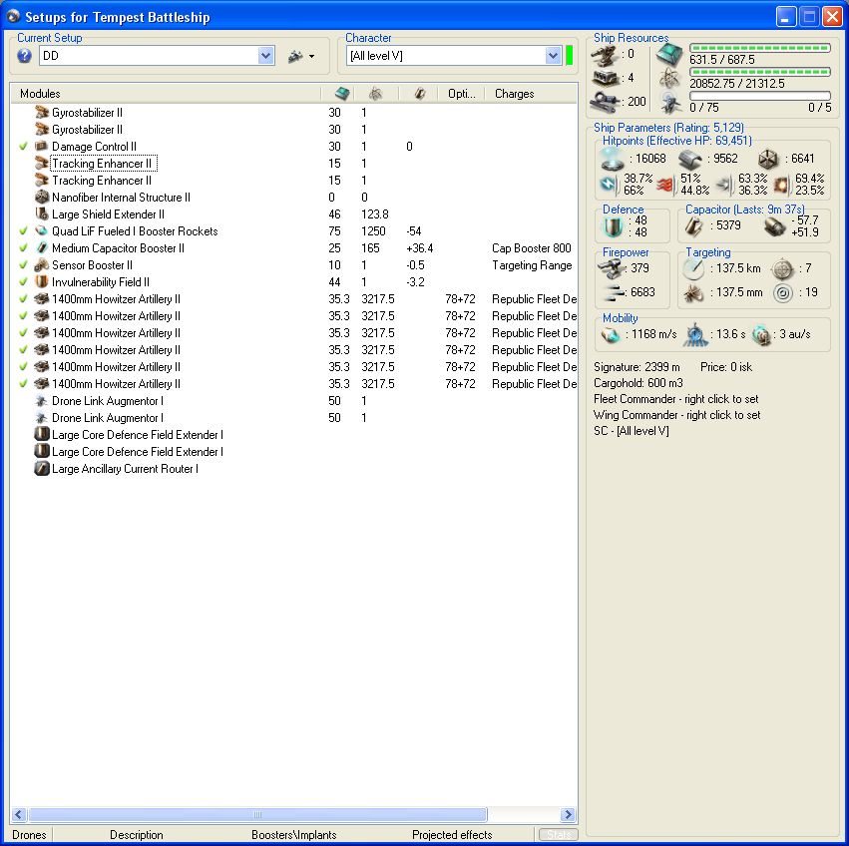Click Wing Commander - right click to set
The height and width of the screenshot is (846, 849).
[676, 415]
